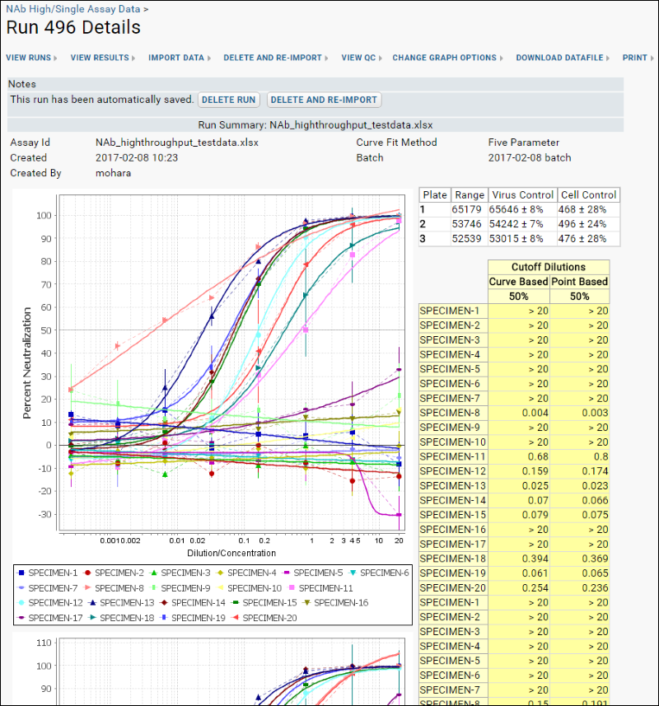Click the SPECIMEN-7 legend marker
Screen dimensions: 659x706
21,588
